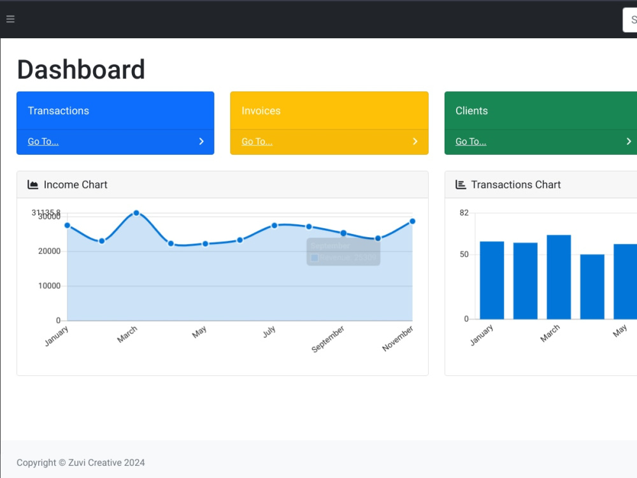Open the Invoices Go To link

point(257,141)
